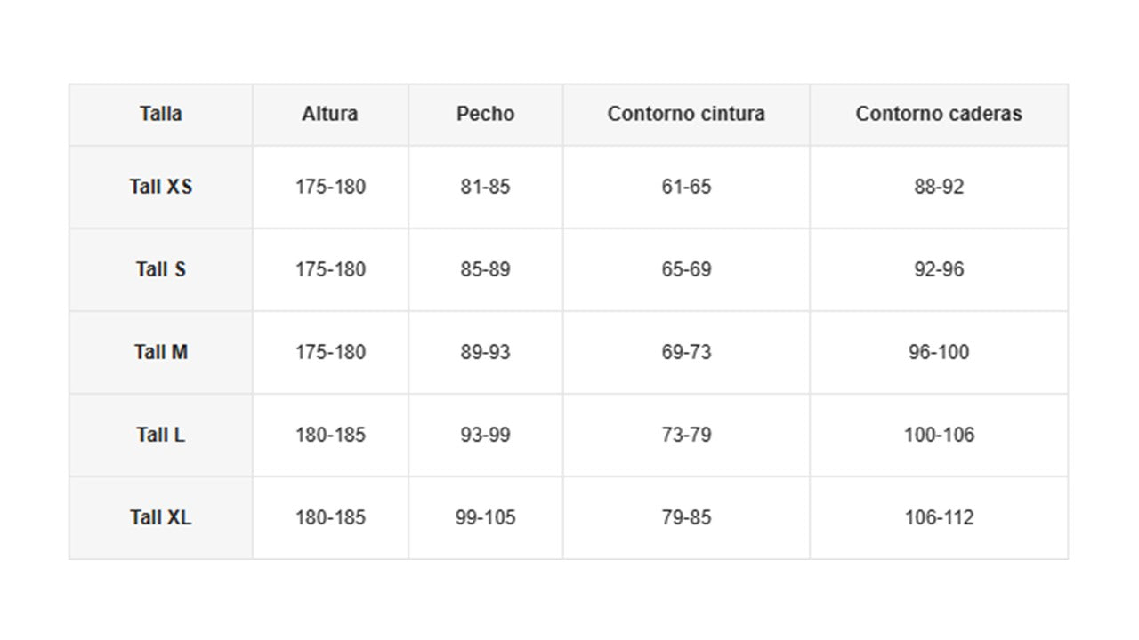The width and height of the screenshot is (1139, 640).
Task: Click the Contorno cintura header
Action: click(x=686, y=114)
